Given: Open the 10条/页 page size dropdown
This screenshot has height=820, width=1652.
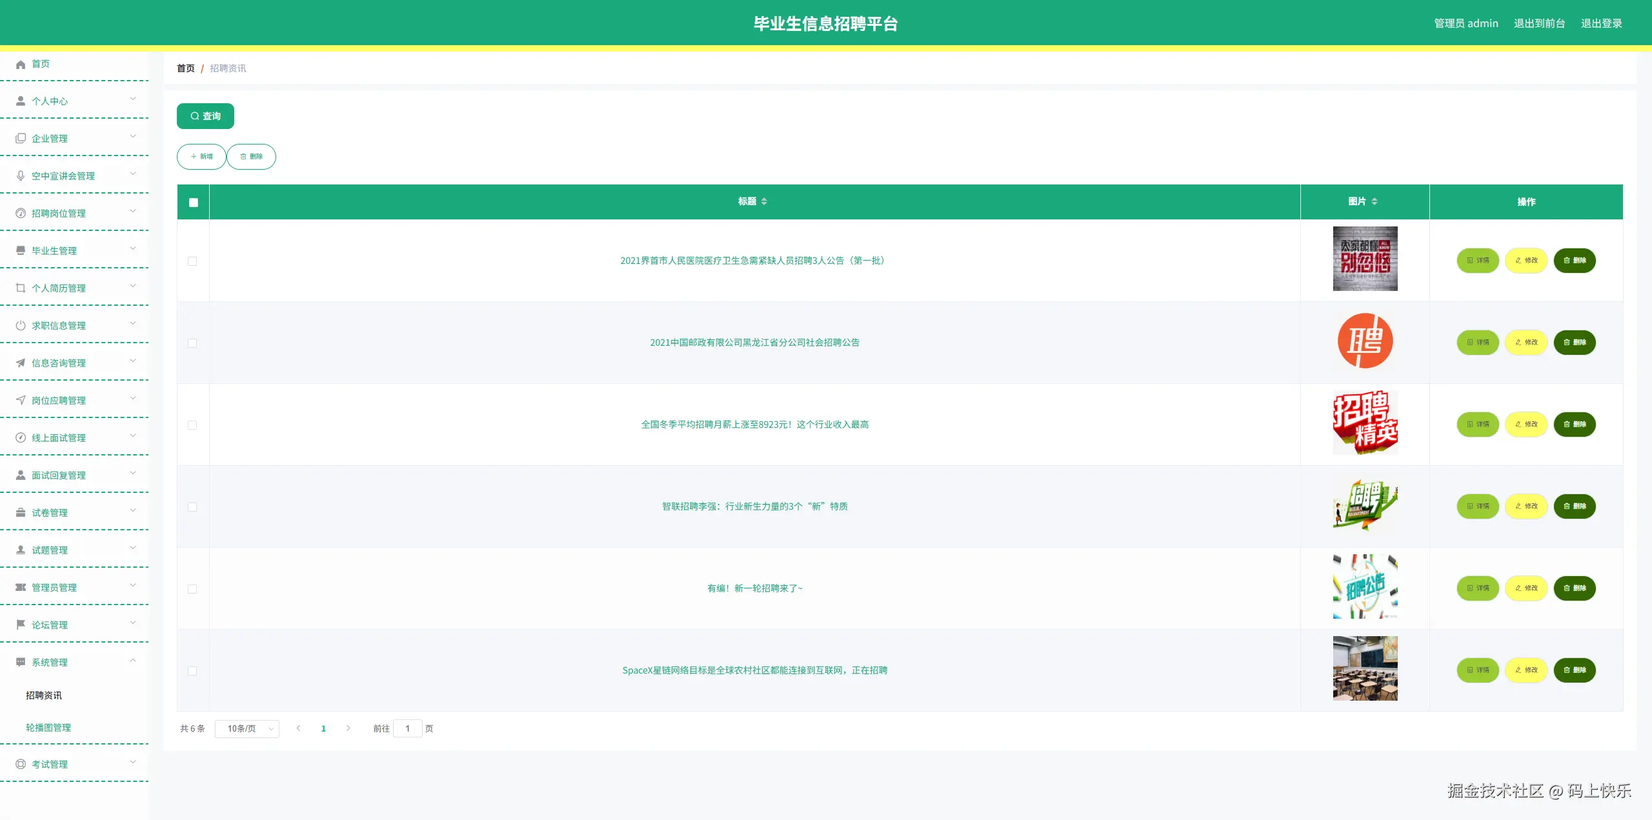Looking at the screenshot, I should [247, 728].
